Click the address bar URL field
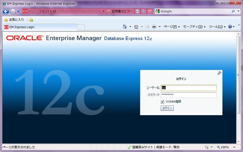The height and width of the screenshot is (152, 243). (x=64, y=11)
